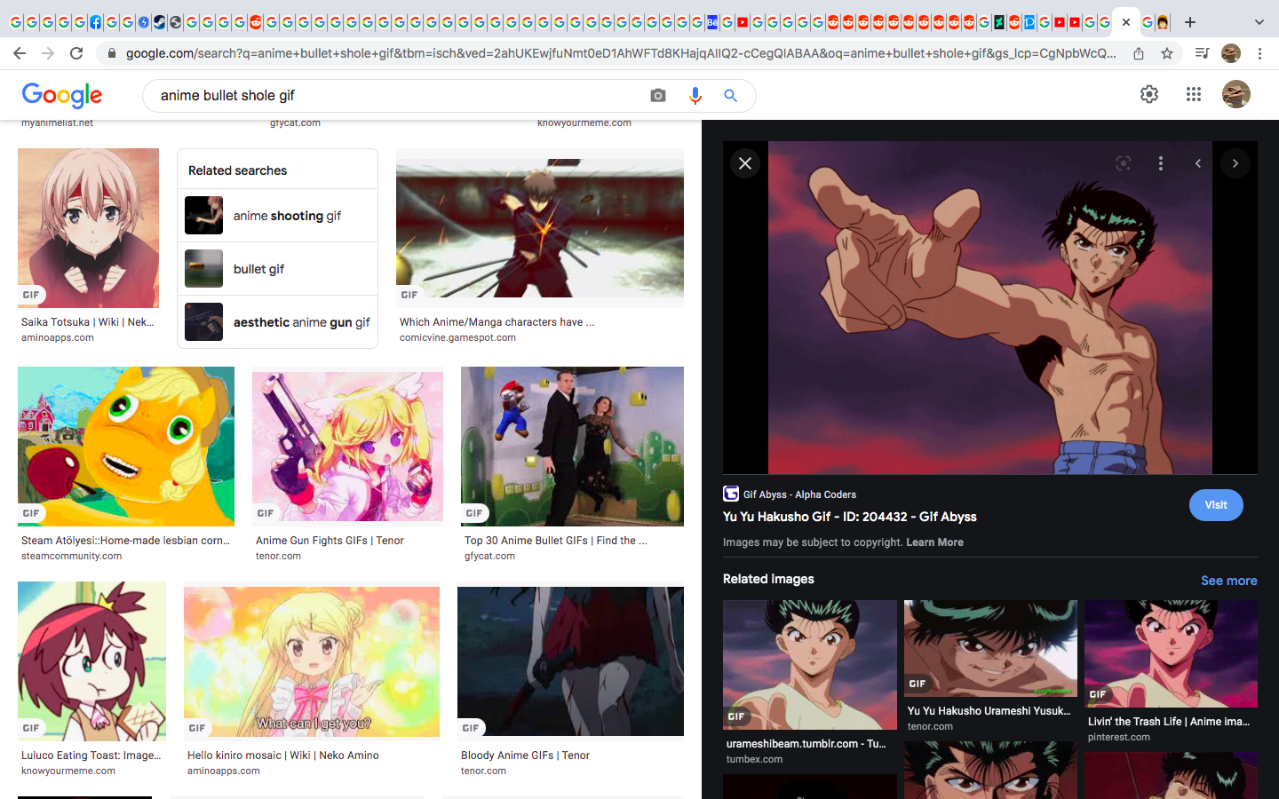The image size is (1279, 799).
Task: Reload the current page
Action: point(76,53)
